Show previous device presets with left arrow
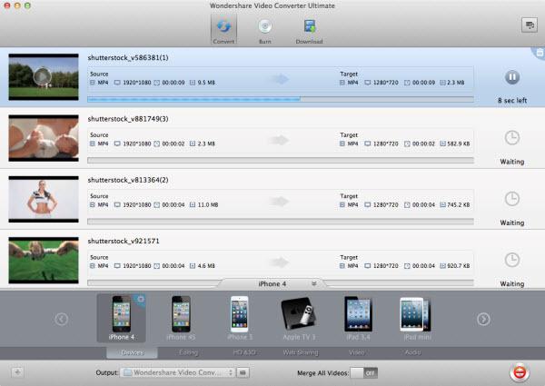Screen dimensions: 545x386 click(x=61, y=319)
